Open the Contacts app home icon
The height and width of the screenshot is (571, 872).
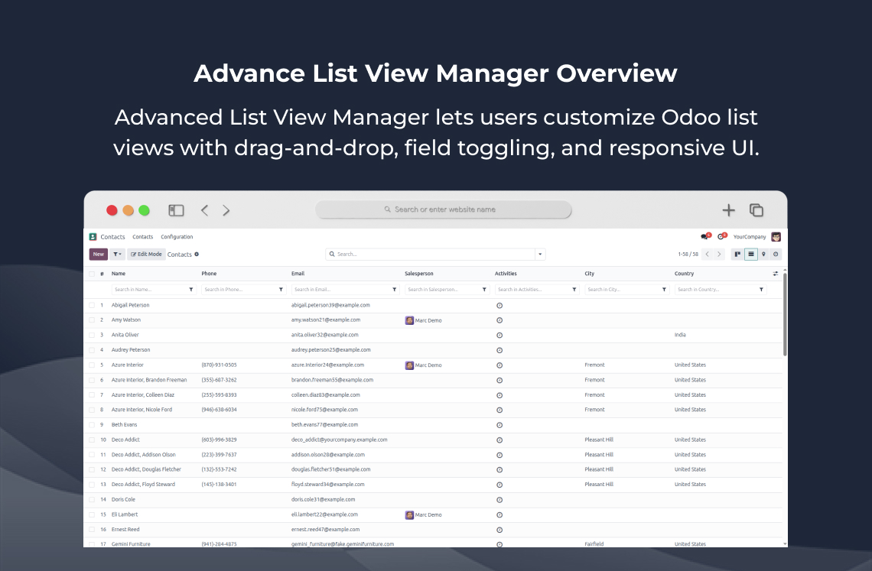[93, 237]
